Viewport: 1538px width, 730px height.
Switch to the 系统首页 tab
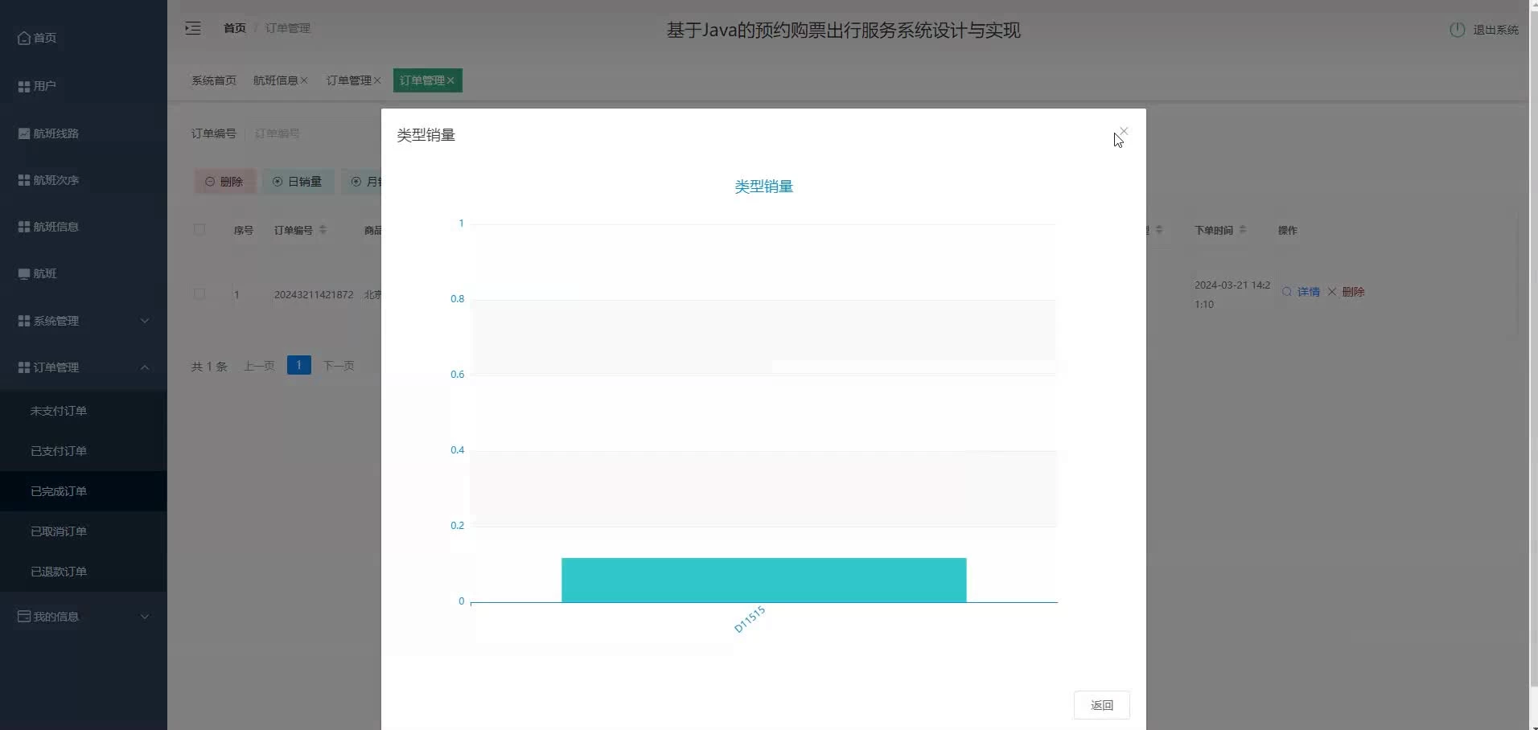pyautogui.click(x=214, y=80)
